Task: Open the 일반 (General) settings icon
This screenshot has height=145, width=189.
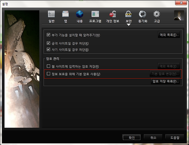Action: (51, 16)
